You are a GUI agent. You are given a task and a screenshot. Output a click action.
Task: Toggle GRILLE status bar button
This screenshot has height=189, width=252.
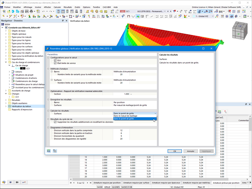point(107,187)
